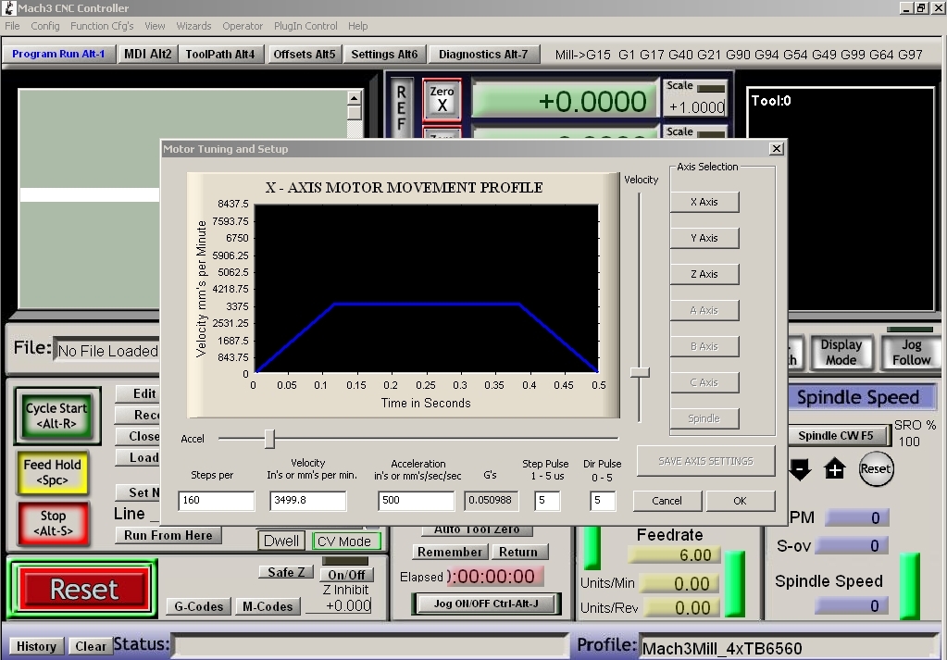This screenshot has width=947, height=660.
Task: Open the PlugIn Control menu
Action: (306, 26)
